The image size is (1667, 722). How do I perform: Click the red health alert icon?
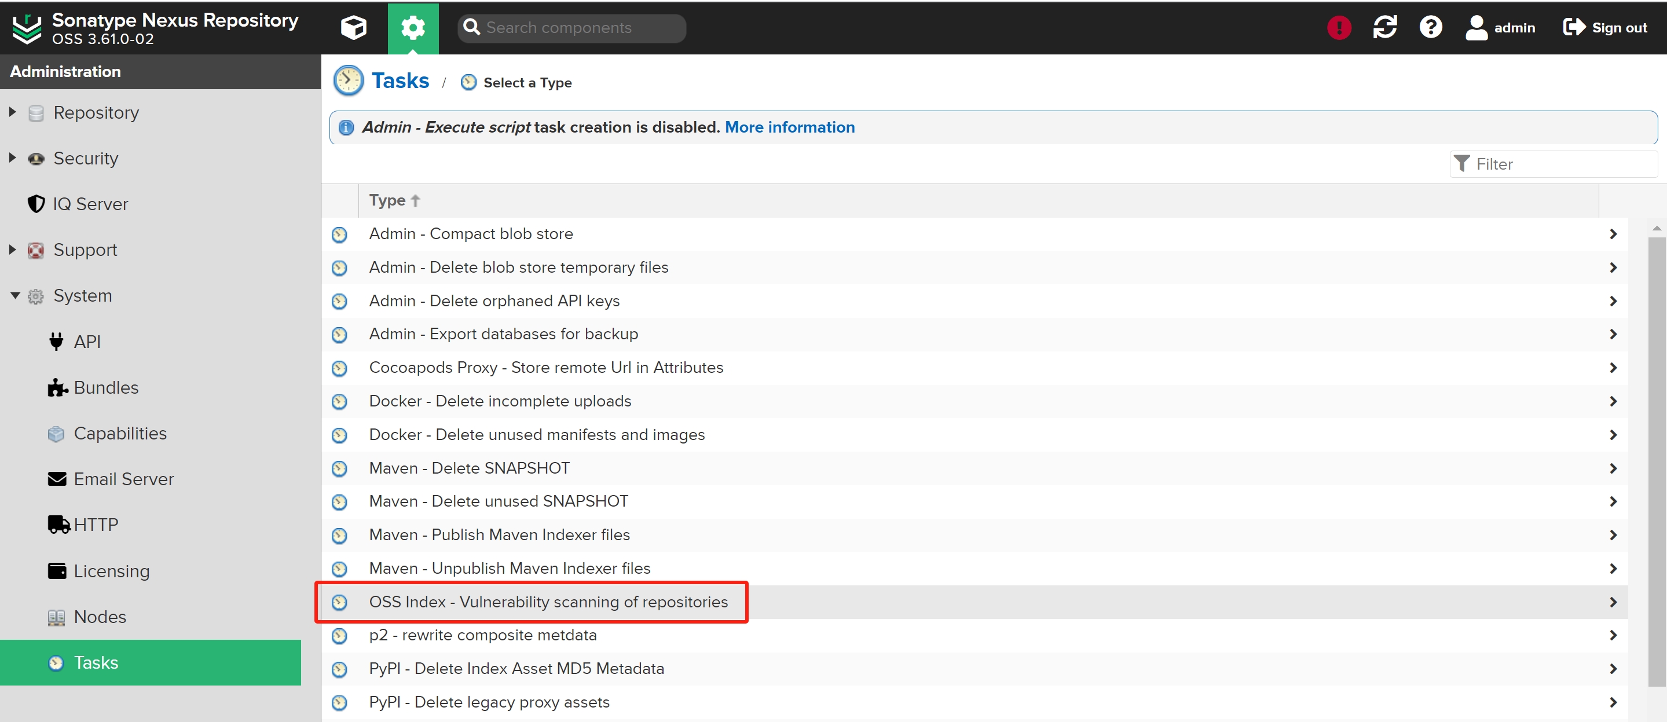pos(1338,28)
